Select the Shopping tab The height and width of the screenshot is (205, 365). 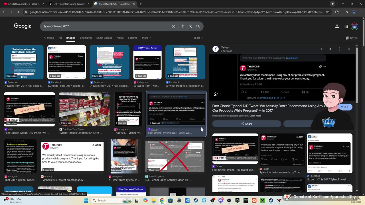tap(86, 38)
